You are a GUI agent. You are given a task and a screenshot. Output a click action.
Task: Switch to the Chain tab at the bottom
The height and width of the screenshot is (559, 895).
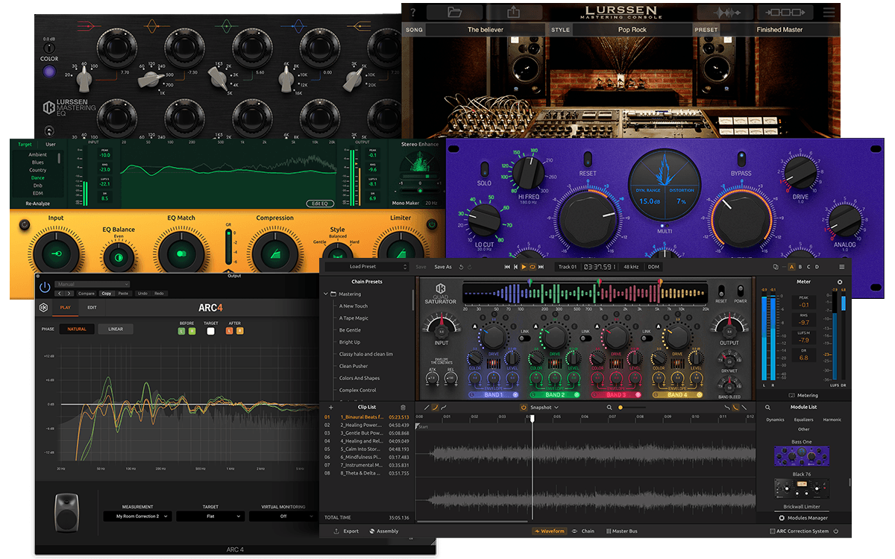pyautogui.click(x=588, y=531)
